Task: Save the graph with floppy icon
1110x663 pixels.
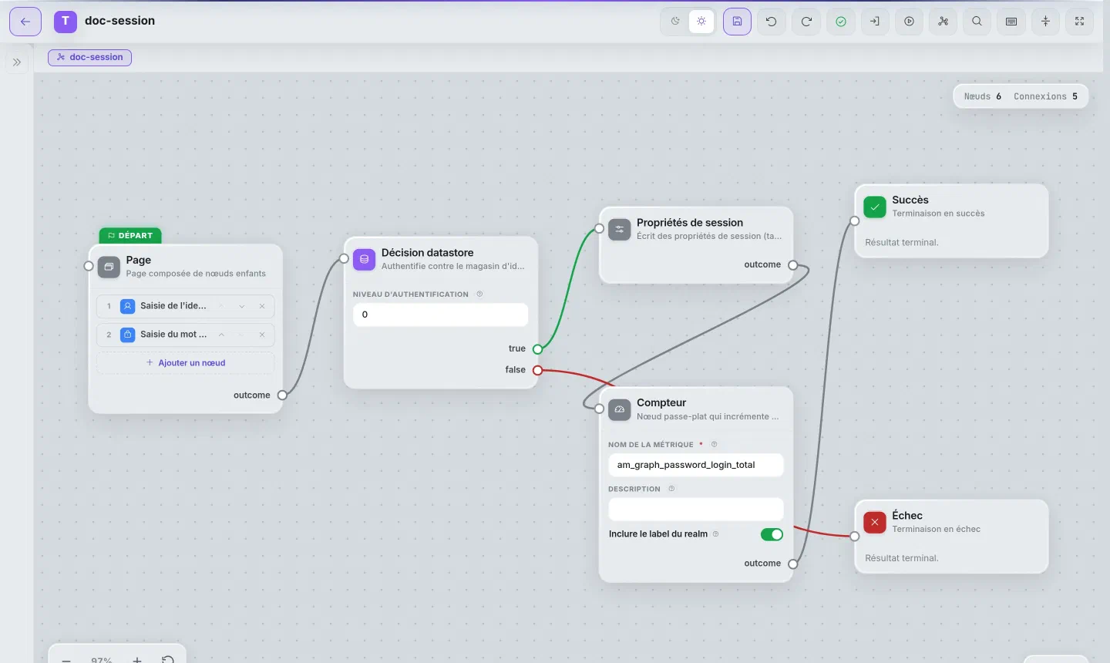Action: 737,22
